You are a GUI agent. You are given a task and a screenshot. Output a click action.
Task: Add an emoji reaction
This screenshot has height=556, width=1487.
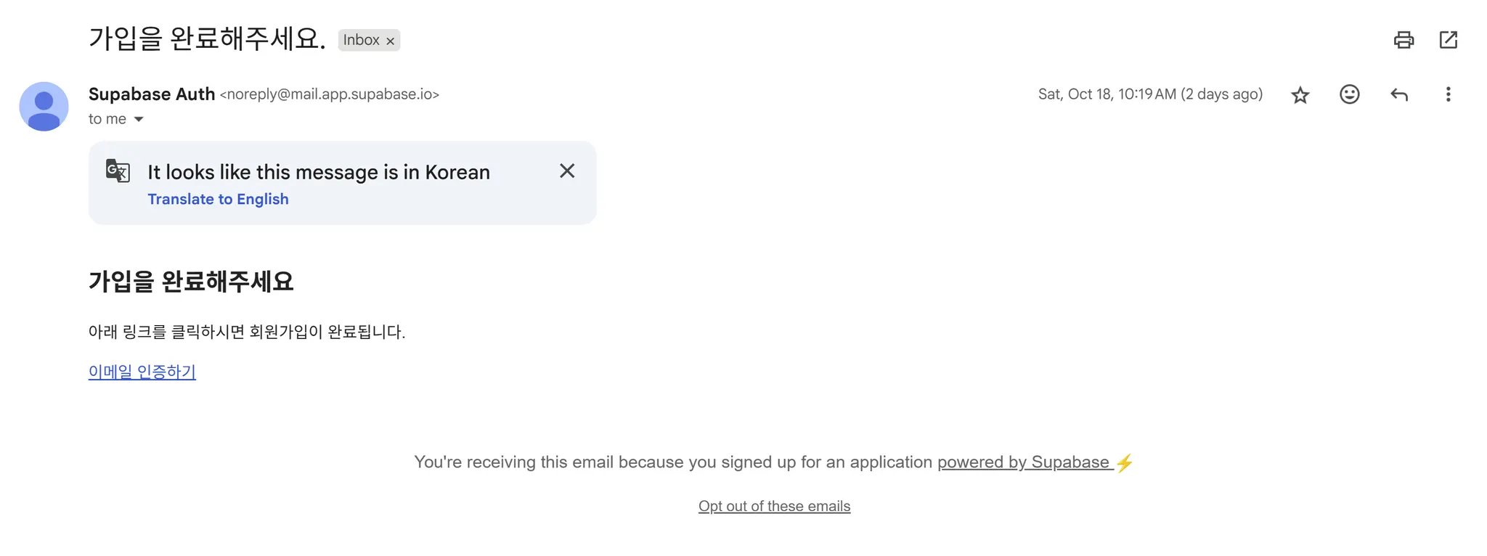pos(1349,94)
